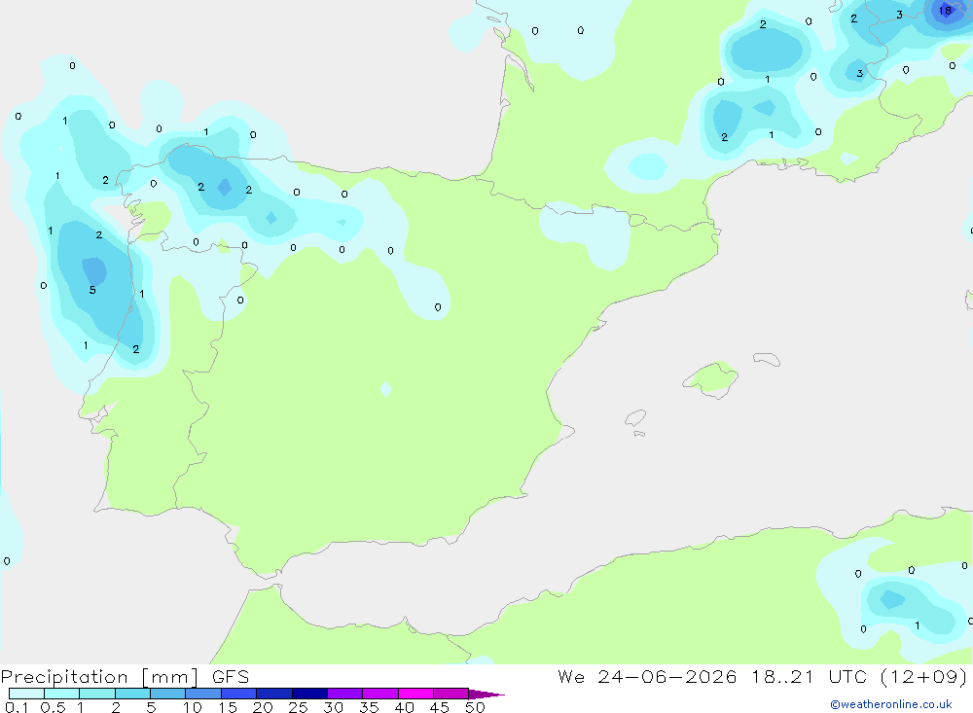The width and height of the screenshot is (973, 713).
Task: Click the 5–10 mm legend color swatch
Action: pyautogui.click(x=167, y=694)
